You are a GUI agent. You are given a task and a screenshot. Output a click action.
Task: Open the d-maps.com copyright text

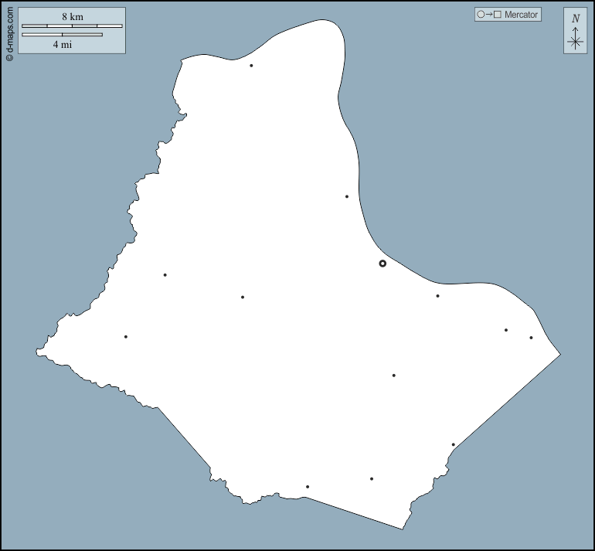(x=9, y=32)
